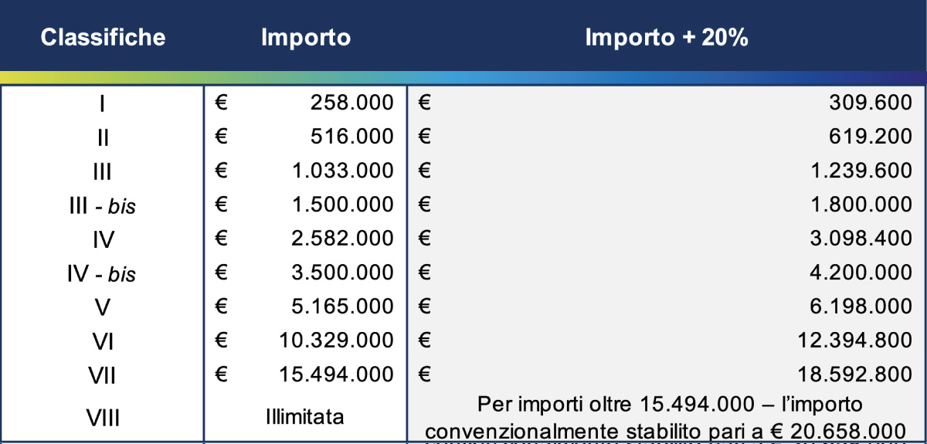This screenshot has height=444, width=927.
Task: Select classification row I
Action: [103, 103]
